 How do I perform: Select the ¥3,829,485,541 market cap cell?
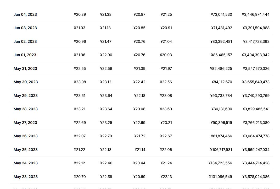[x=256, y=109]
